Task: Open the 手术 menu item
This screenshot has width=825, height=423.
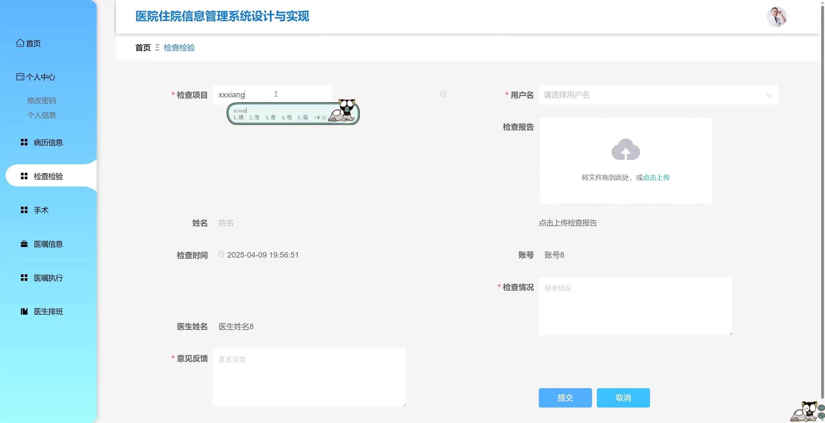Action: (x=41, y=210)
